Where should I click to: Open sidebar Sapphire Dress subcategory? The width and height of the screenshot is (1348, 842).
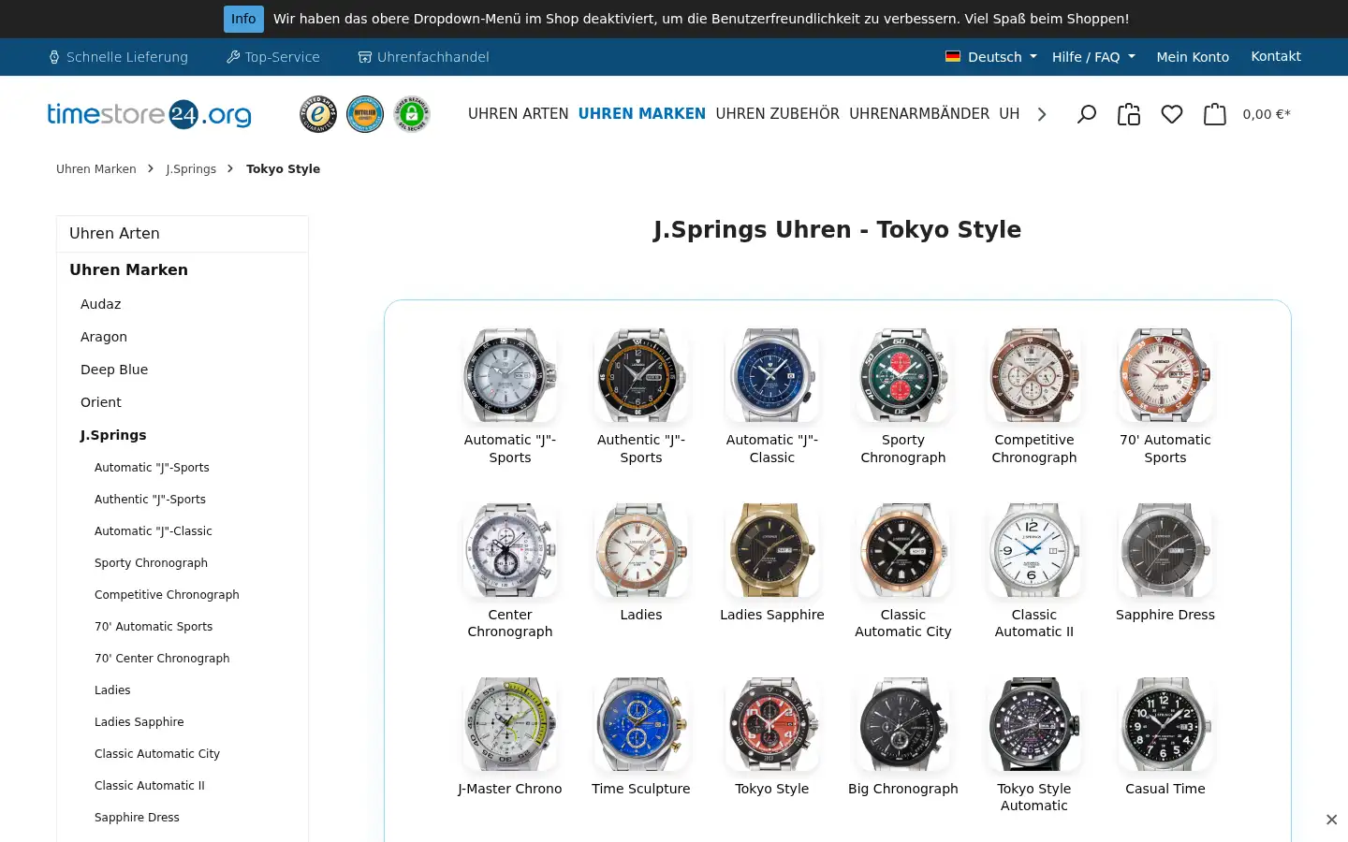click(x=137, y=818)
